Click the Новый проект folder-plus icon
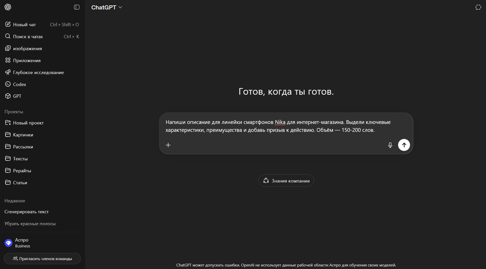The width and height of the screenshot is (486, 269). [x=8, y=123]
